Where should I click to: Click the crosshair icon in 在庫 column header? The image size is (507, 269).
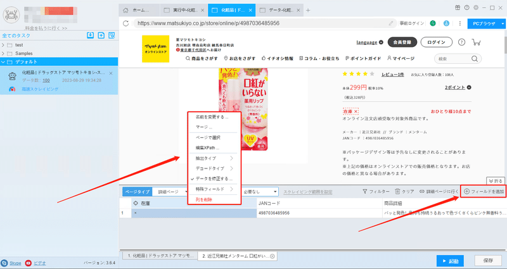[x=136, y=203]
